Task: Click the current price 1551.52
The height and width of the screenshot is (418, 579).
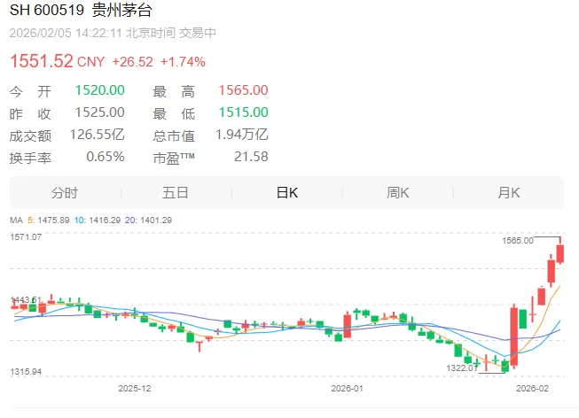Action: (42, 61)
